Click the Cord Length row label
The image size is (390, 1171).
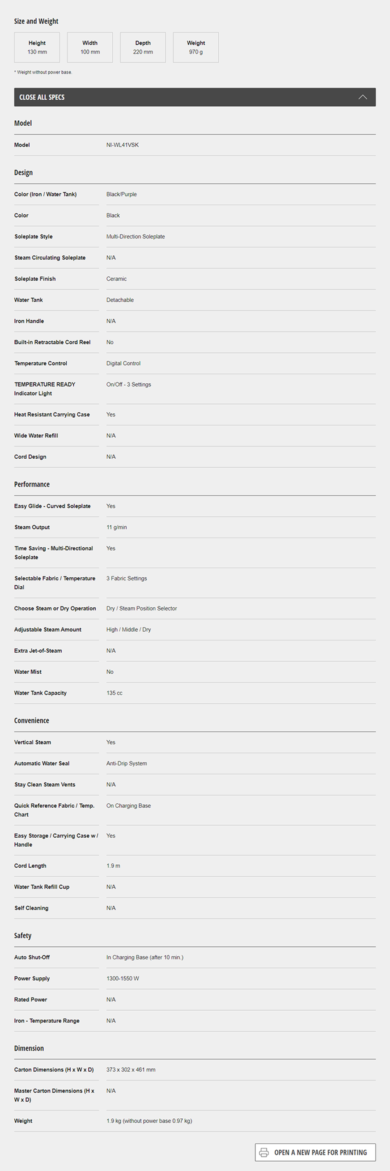(30, 865)
